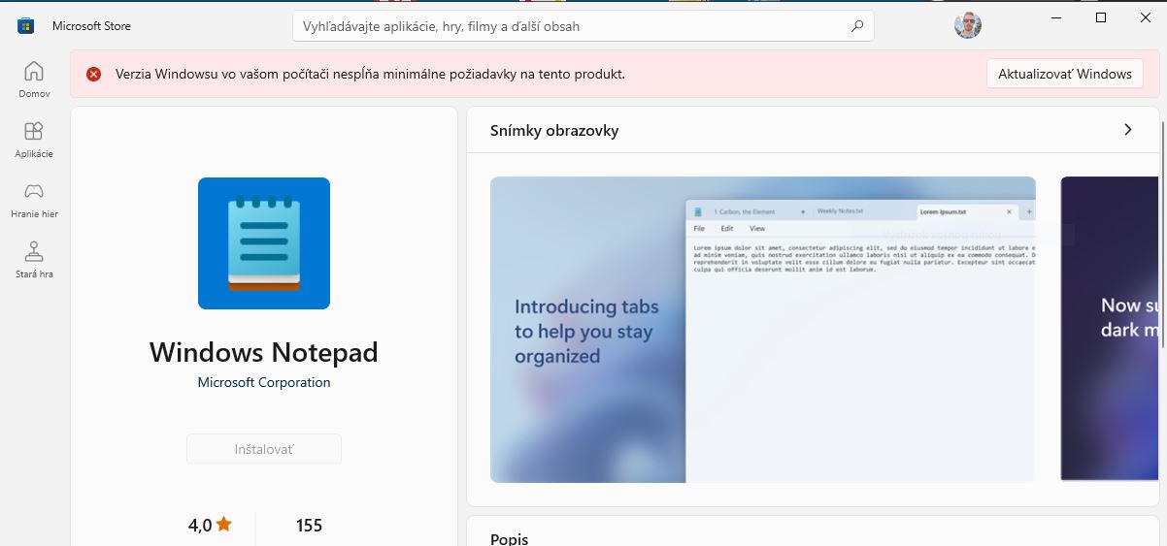Image resolution: width=1167 pixels, height=546 pixels.
Task: Click the Aktualizovať Windows button
Action: click(x=1065, y=74)
